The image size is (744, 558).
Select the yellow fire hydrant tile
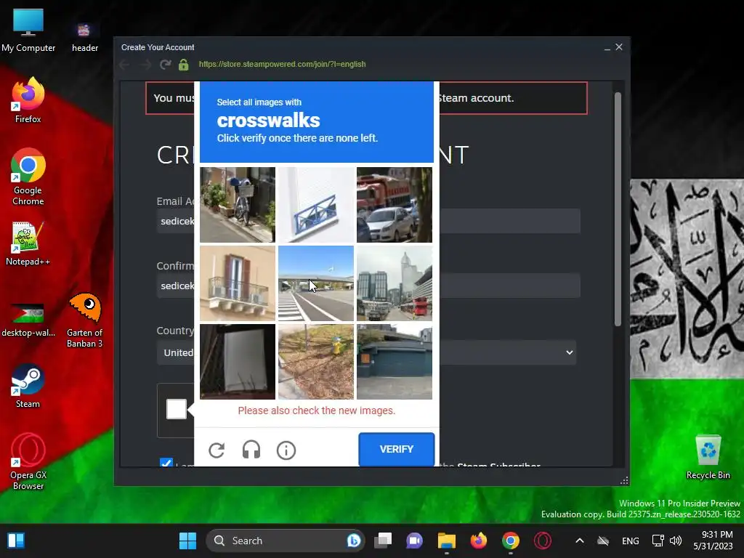[316, 362]
